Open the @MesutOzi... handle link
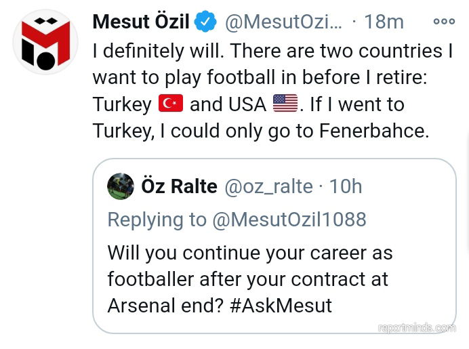Image resolution: width=469 pixels, height=349 pixels. click(x=283, y=22)
